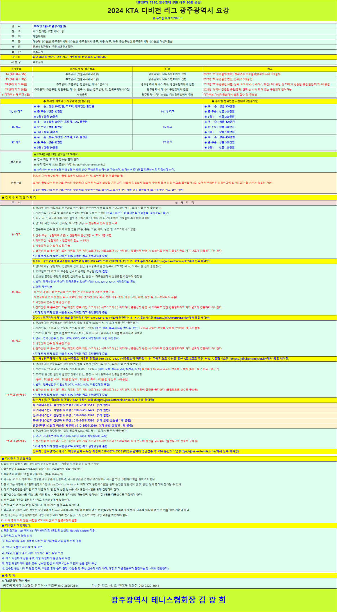337x612 pixels.
Task: Select the slogan line starting "『SPORTS 7330』"
Action: (168, 3)
